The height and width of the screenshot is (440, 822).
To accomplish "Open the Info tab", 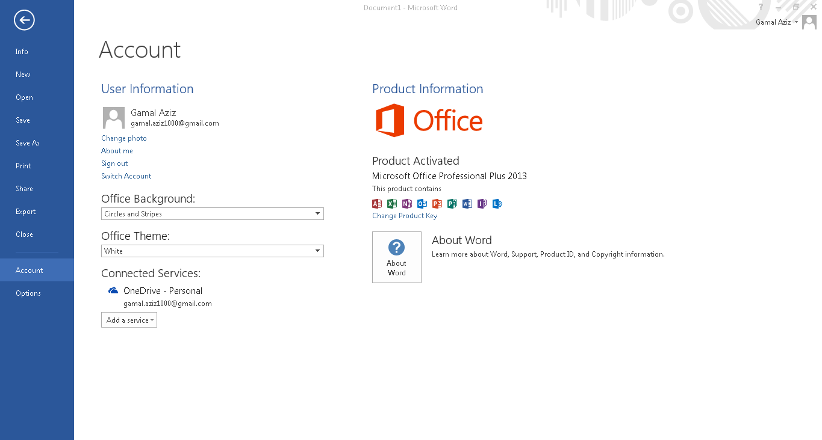I will (x=37, y=52).
